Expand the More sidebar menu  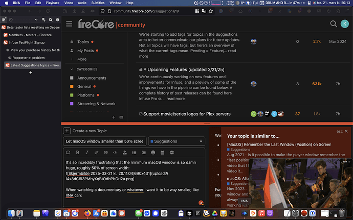tap(82, 59)
